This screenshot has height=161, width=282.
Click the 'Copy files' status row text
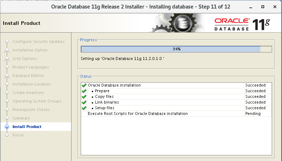(104, 97)
